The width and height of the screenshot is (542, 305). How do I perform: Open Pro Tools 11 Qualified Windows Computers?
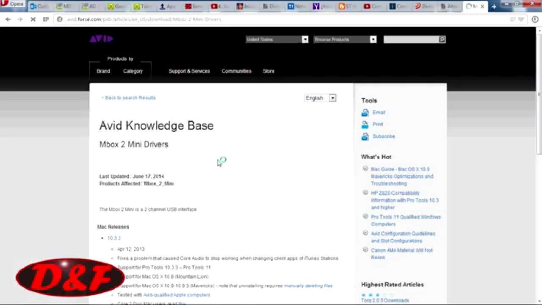click(406, 220)
